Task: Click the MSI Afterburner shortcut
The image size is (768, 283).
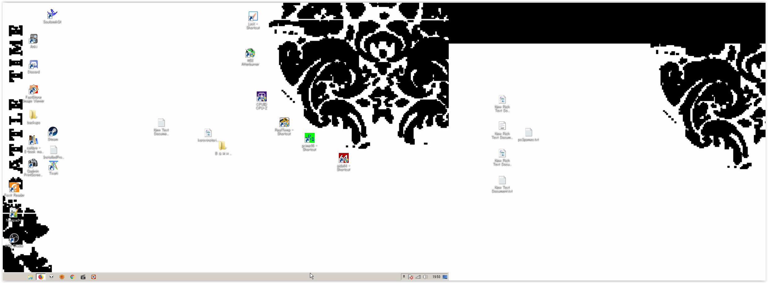Action: (250, 53)
